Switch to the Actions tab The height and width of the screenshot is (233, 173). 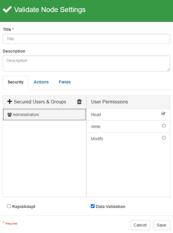[x=41, y=82]
